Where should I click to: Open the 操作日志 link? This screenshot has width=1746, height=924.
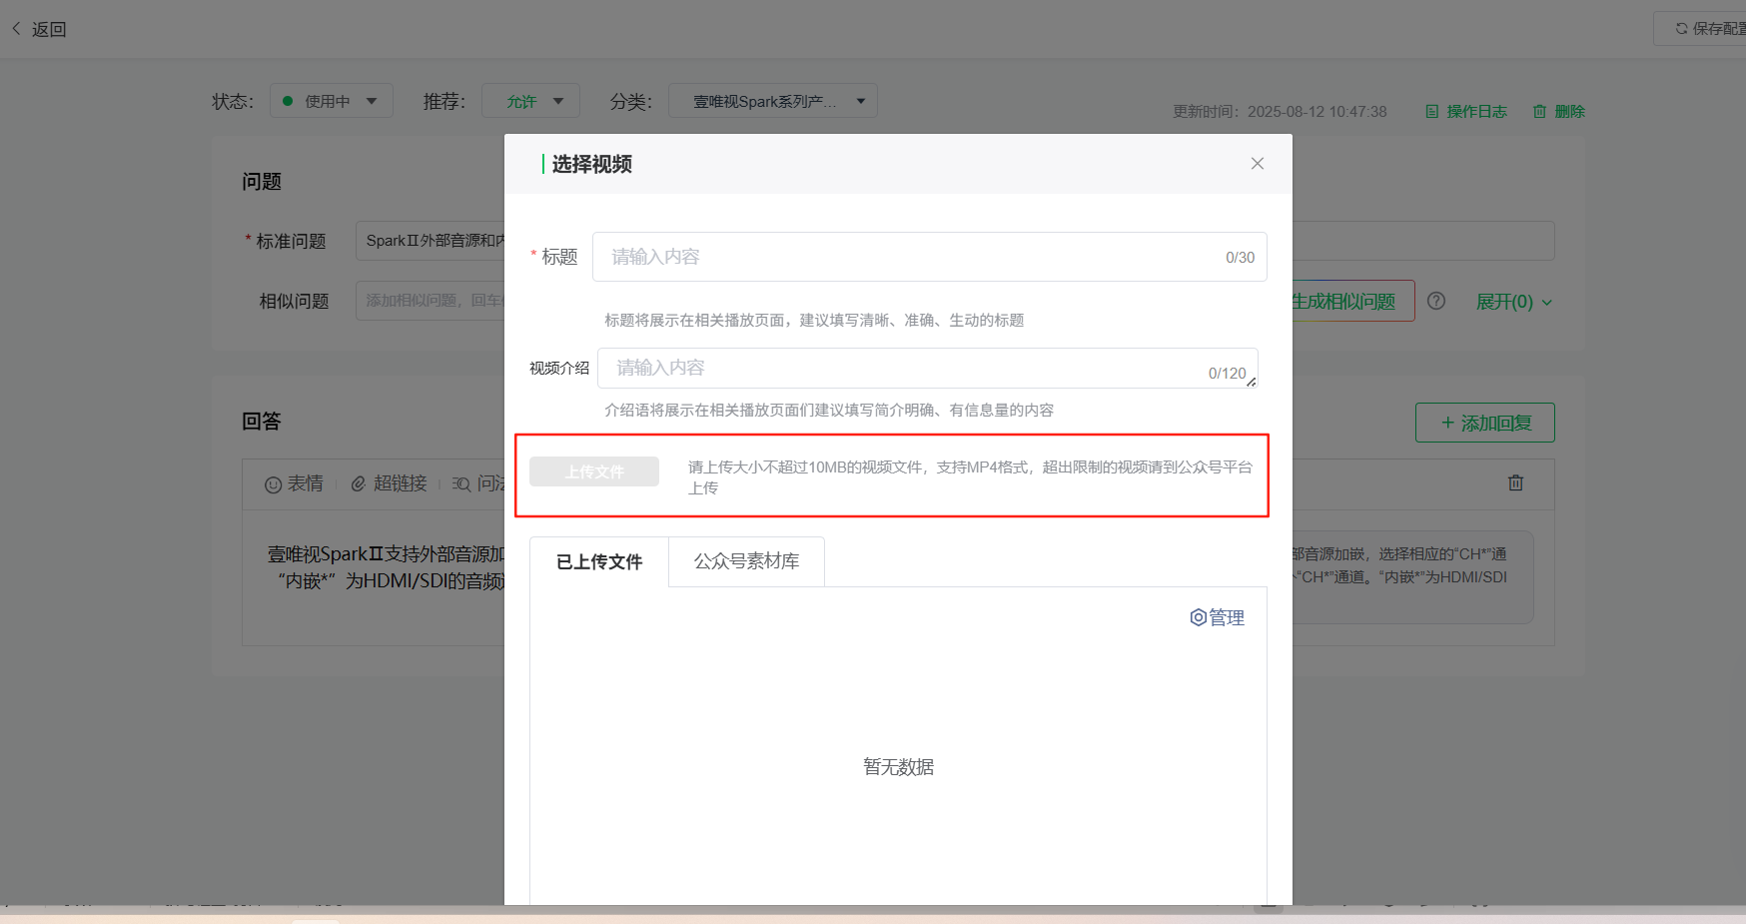point(1465,111)
